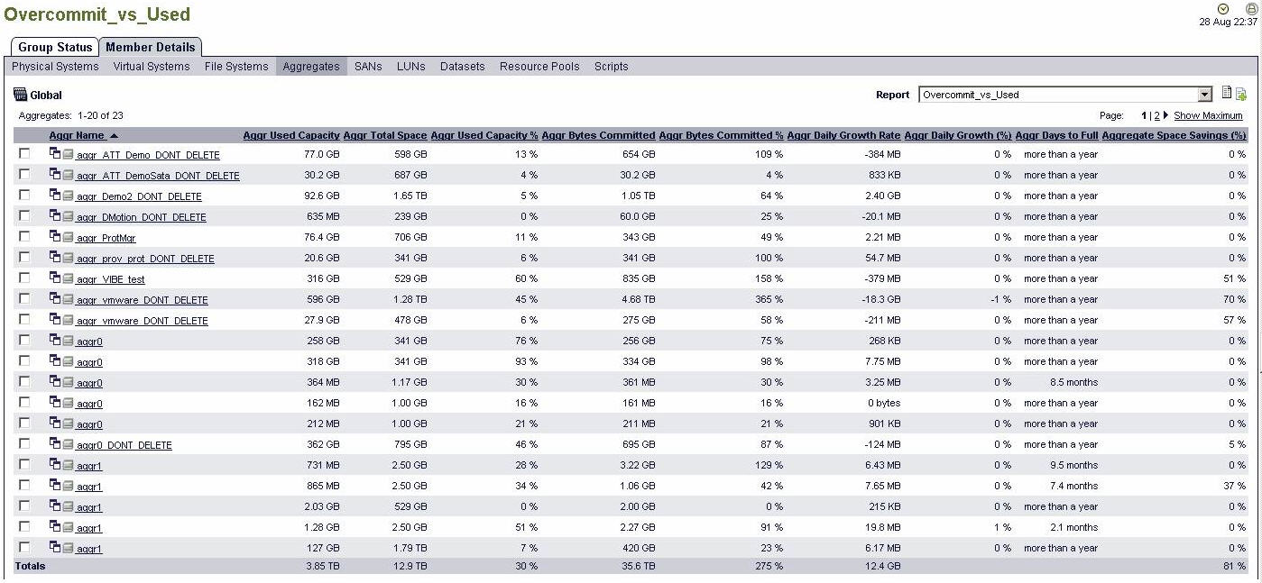1262x583 pixels.
Task: Click the windows icon beside aggr_ATT_Demo_DONT_DELETE
Action: click(55, 154)
